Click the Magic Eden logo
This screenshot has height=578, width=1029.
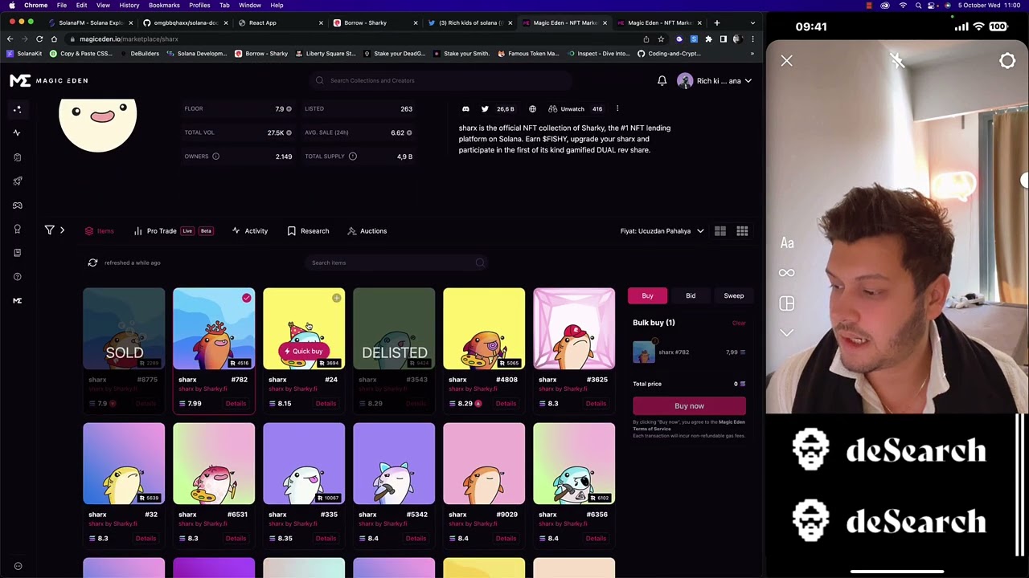click(49, 80)
